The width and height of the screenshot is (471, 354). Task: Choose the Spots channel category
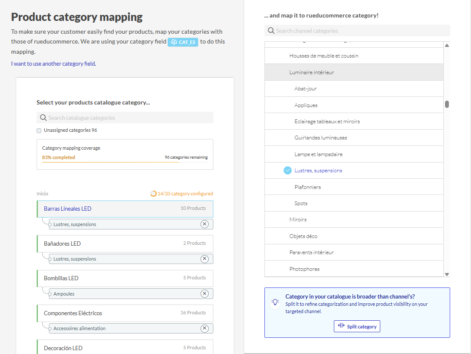click(301, 203)
